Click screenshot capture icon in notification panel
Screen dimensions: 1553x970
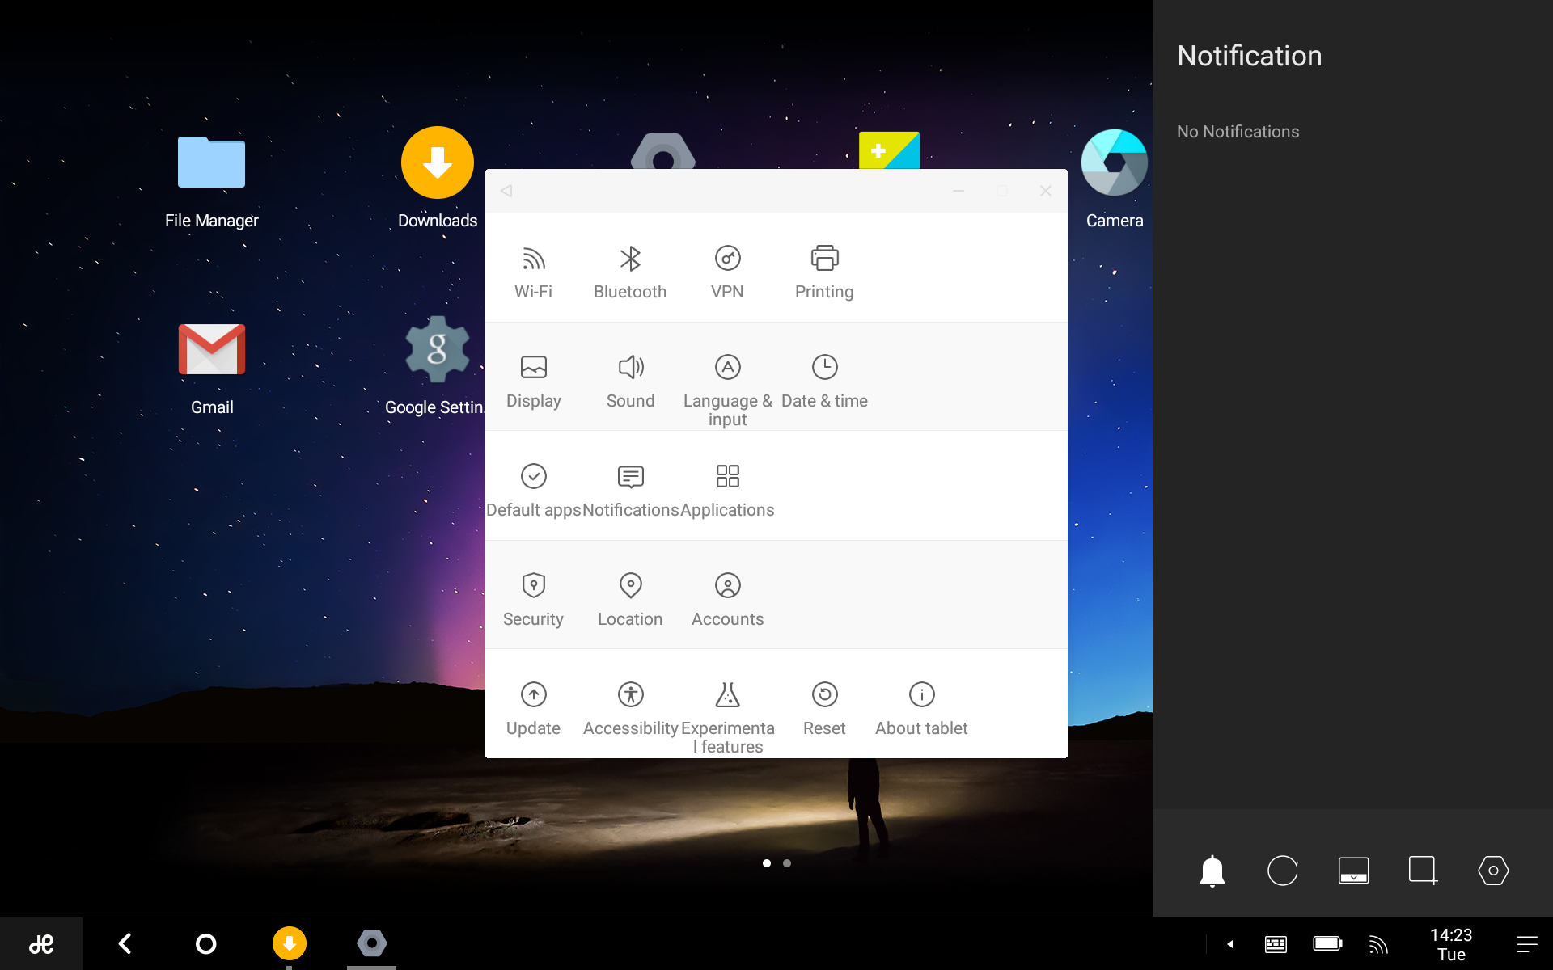click(x=1423, y=871)
